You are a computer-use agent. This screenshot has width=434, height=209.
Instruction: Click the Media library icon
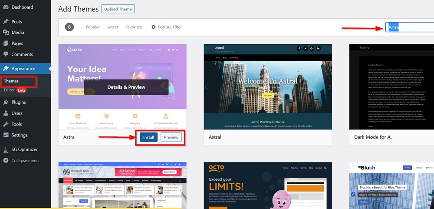coord(6,33)
